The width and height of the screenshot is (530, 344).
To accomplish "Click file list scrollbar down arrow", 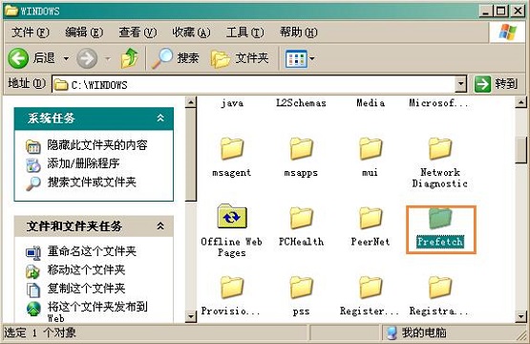I will pos(520,316).
